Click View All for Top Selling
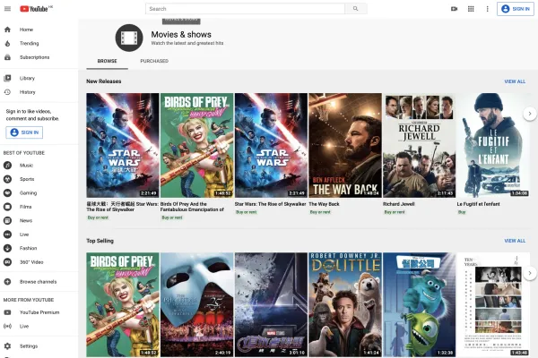This screenshot has height=358, width=538. click(x=515, y=241)
